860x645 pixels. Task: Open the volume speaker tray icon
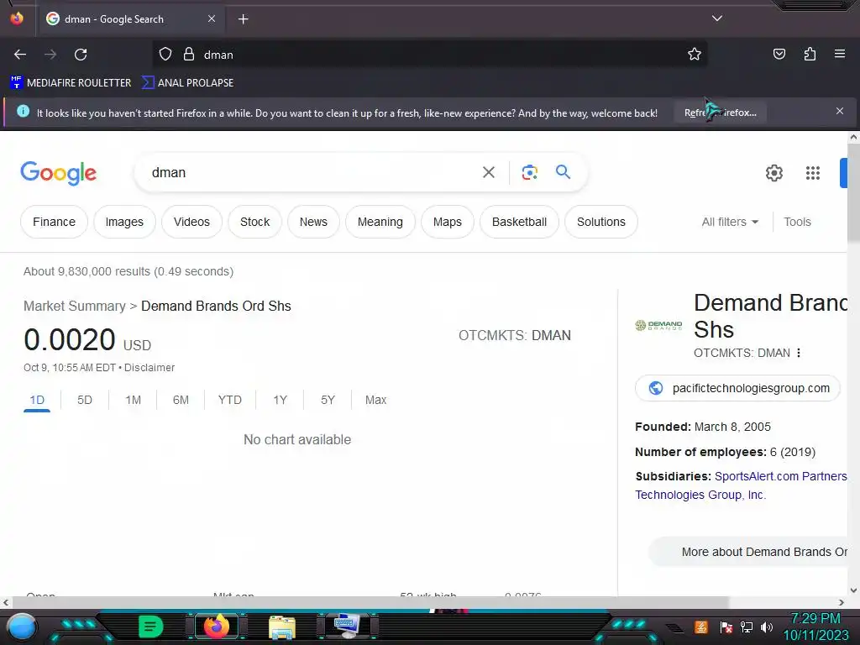click(x=767, y=627)
